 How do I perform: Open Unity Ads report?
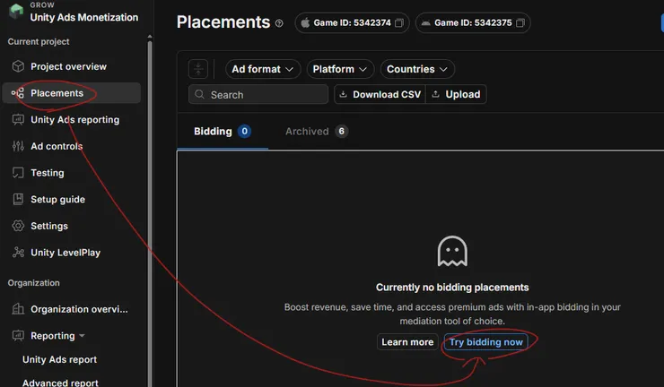click(x=60, y=359)
